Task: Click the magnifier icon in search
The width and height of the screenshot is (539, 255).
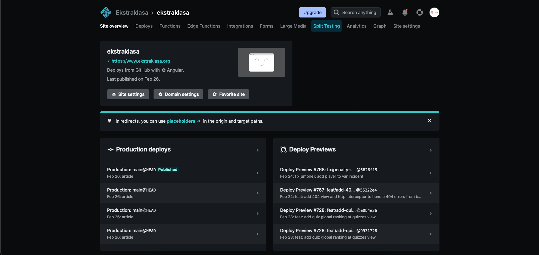Action: [336, 12]
